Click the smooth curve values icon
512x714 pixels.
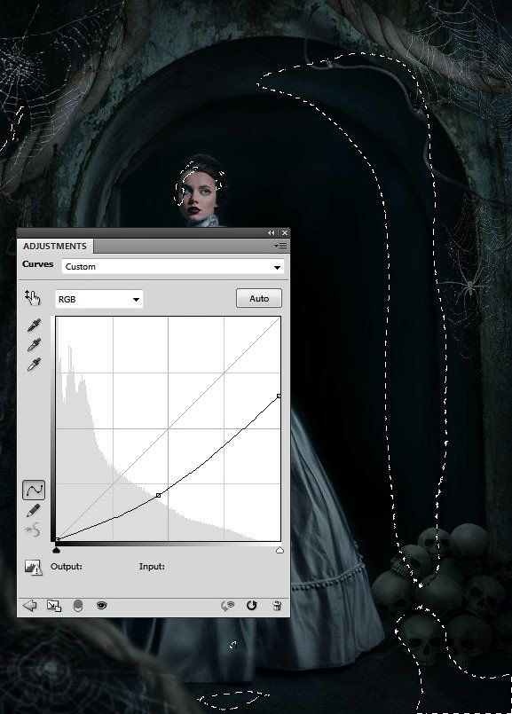tap(33, 530)
